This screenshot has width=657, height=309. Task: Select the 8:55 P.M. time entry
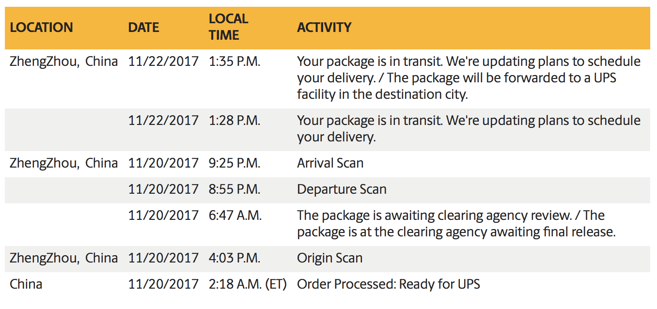coord(235,189)
